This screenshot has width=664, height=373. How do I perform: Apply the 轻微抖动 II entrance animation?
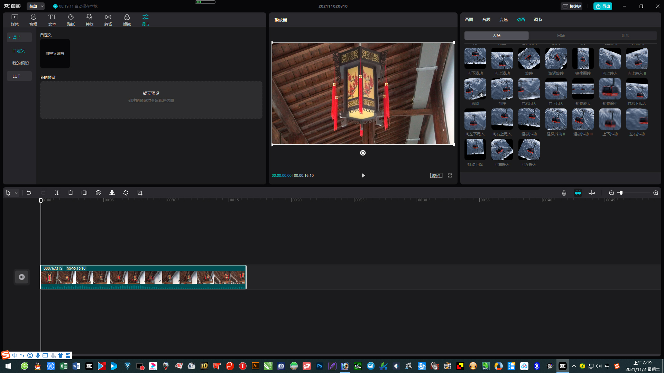point(556,119)
